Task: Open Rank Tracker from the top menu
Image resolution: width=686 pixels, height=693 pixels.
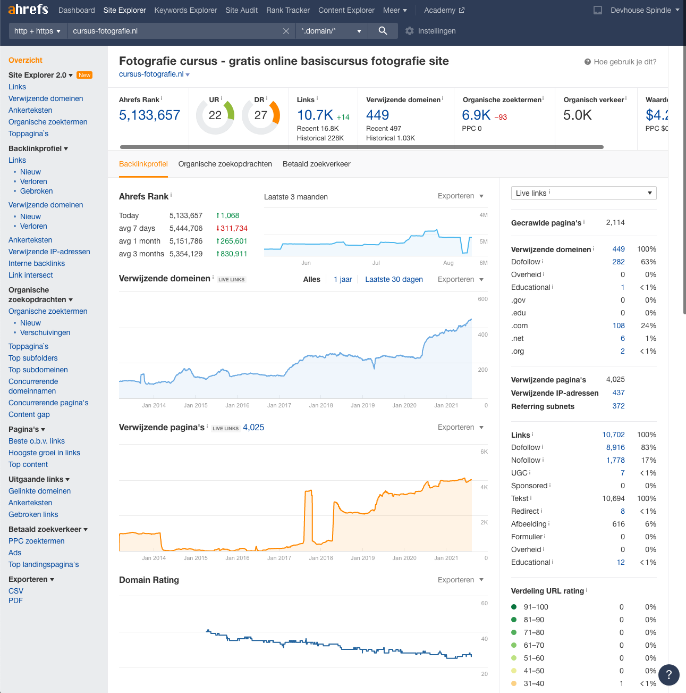Action: point(288,10)
